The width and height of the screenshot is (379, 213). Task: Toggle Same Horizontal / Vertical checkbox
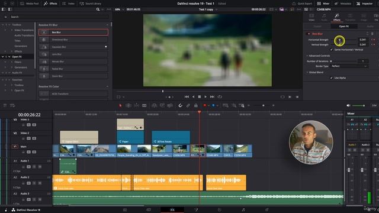(x=332, y=50)
